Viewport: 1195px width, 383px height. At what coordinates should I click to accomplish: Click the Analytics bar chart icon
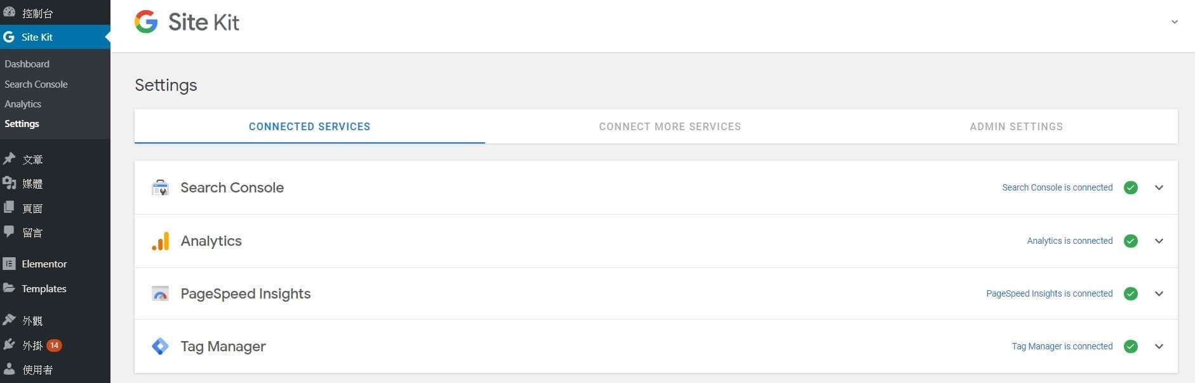coord(161,241)
